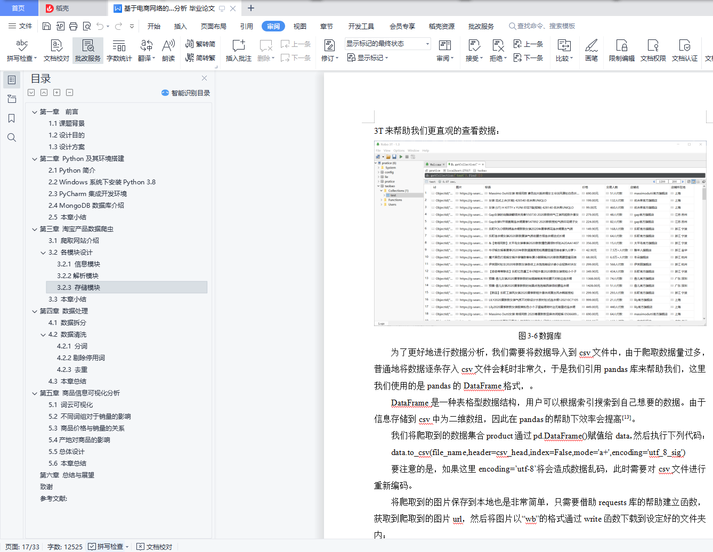The height and width of the screenshot is (552, 713).
Task: Click the 画笔 pen tool
Action: (592, 51)
